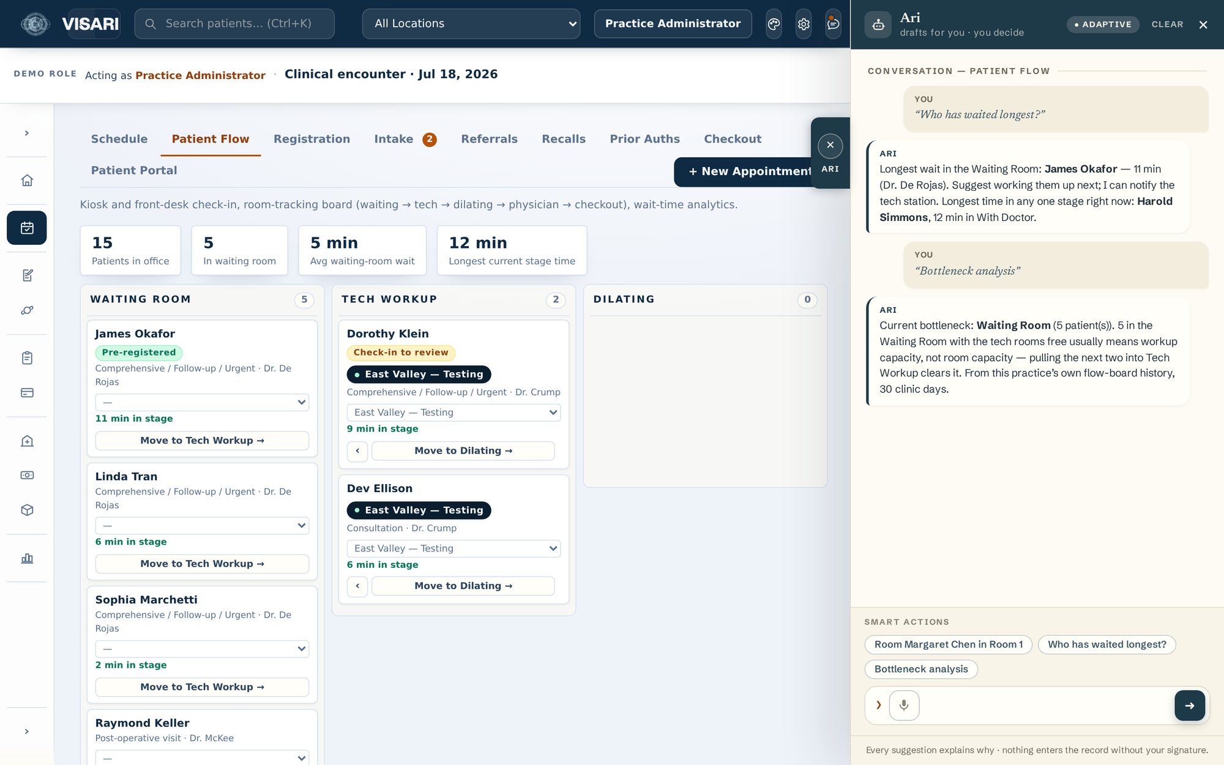Switch to the Schedule tab

[x=119, y=139]
